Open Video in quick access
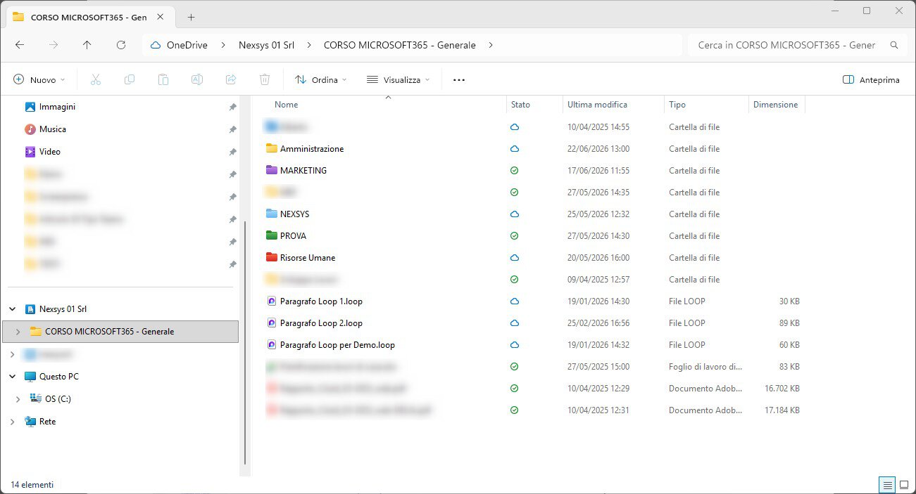 (x=50, y=152)
